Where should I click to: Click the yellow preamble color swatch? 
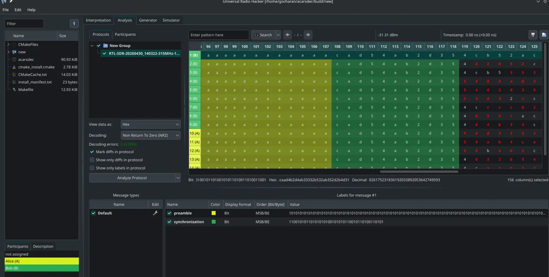(213, 213)
